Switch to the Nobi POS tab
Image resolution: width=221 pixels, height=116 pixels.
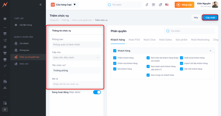point(134,40)
